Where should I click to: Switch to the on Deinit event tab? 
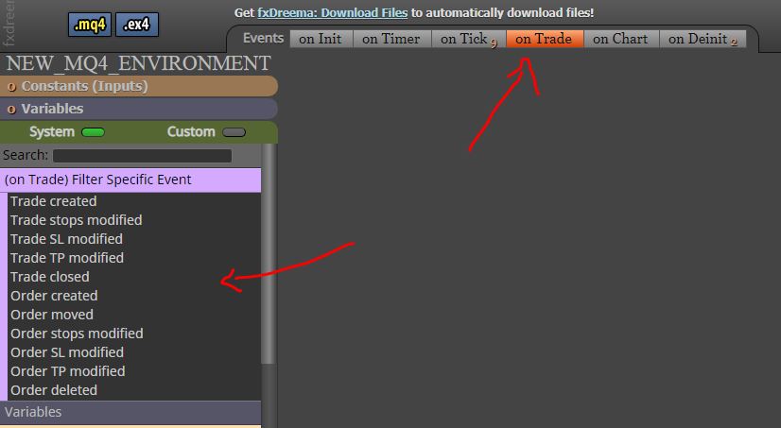(x=703, y=39)
